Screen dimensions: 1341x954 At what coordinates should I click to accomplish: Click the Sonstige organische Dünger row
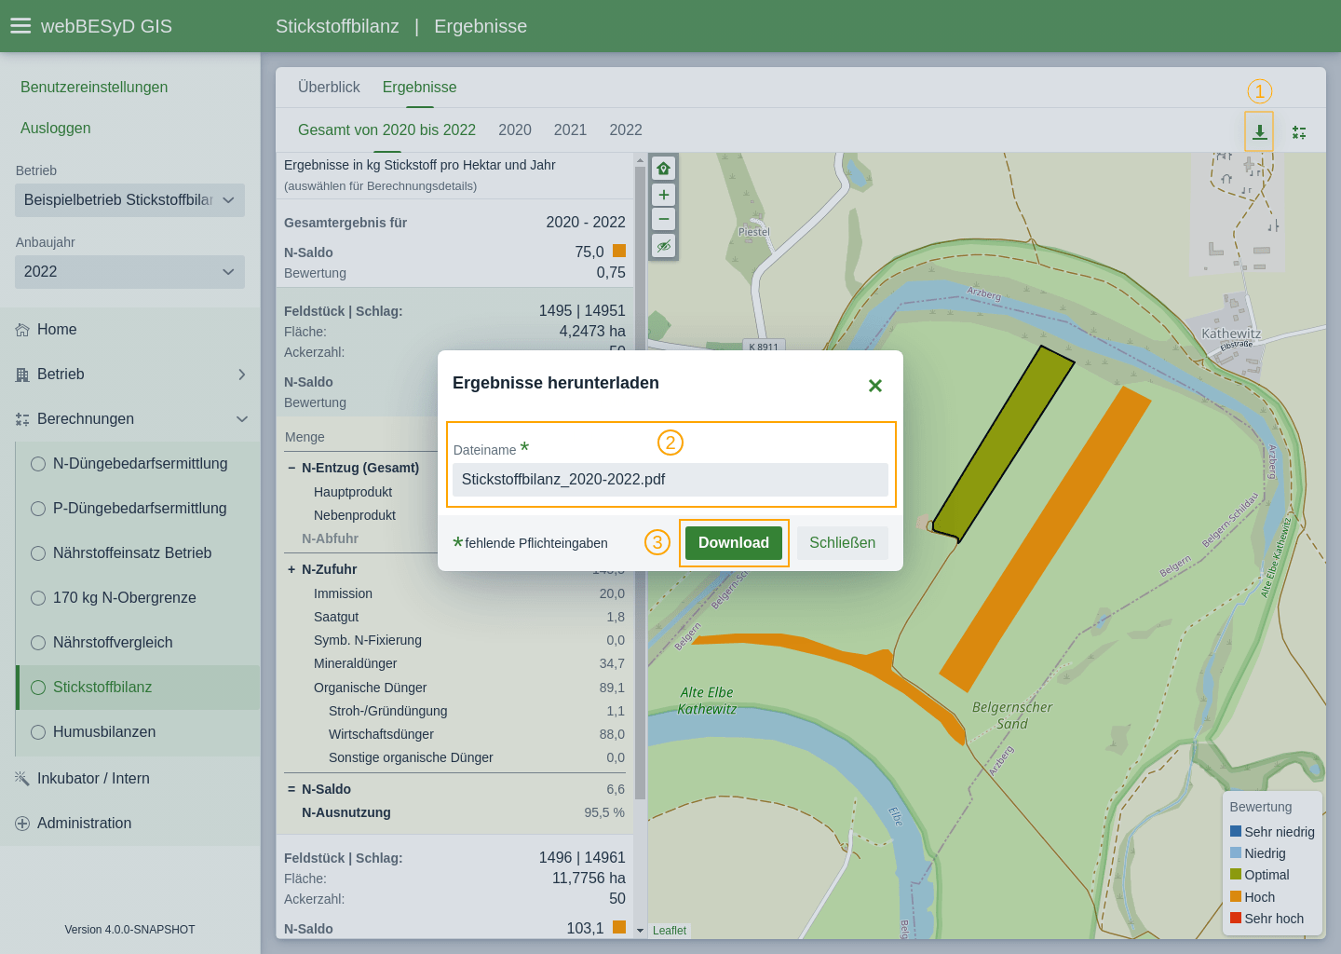pos(455,757)
